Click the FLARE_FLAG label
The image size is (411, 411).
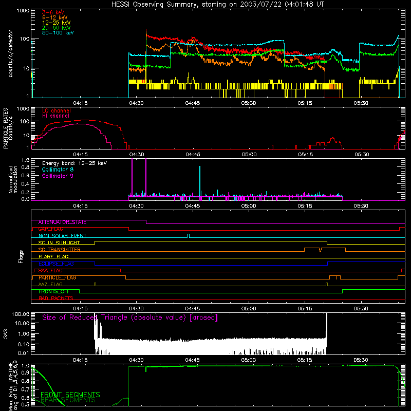coord(53,256)
